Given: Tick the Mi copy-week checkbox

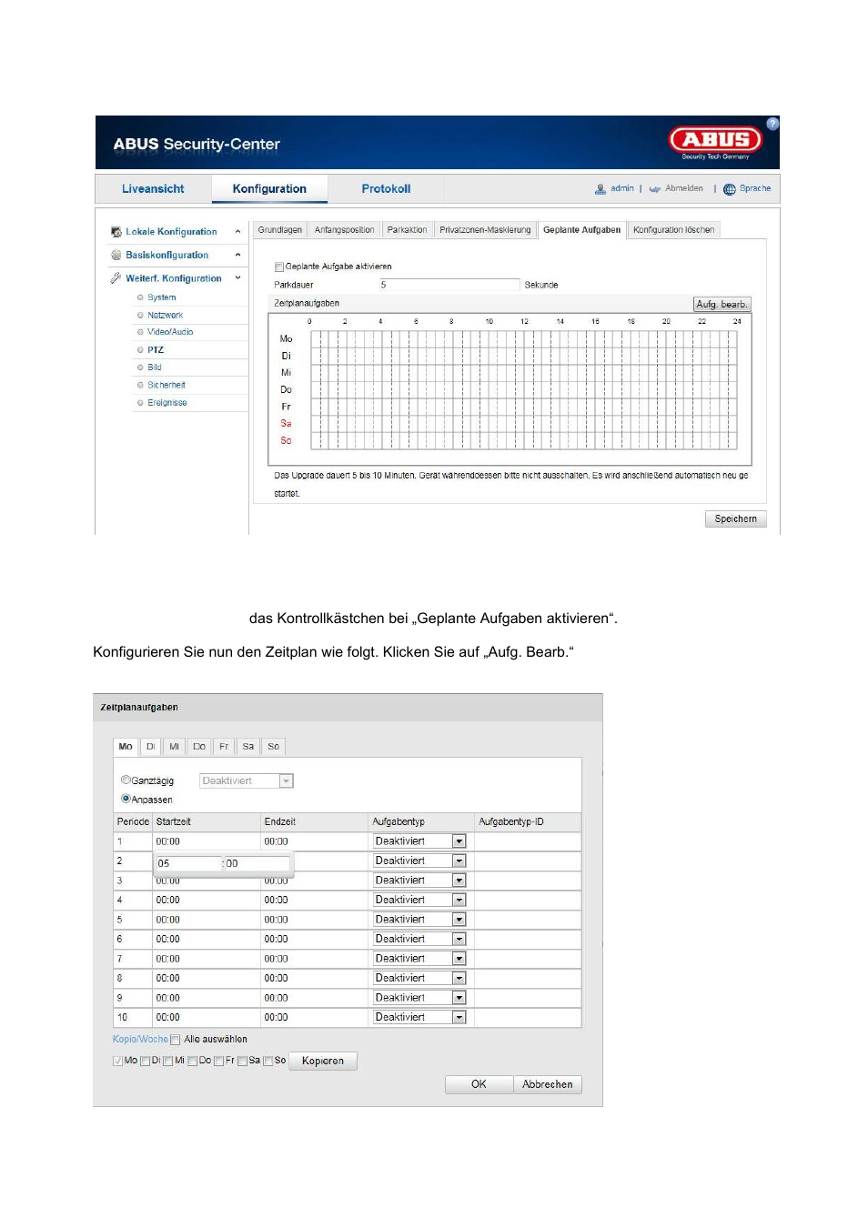Looking at the screenshot, I should tap(168, 1061).
